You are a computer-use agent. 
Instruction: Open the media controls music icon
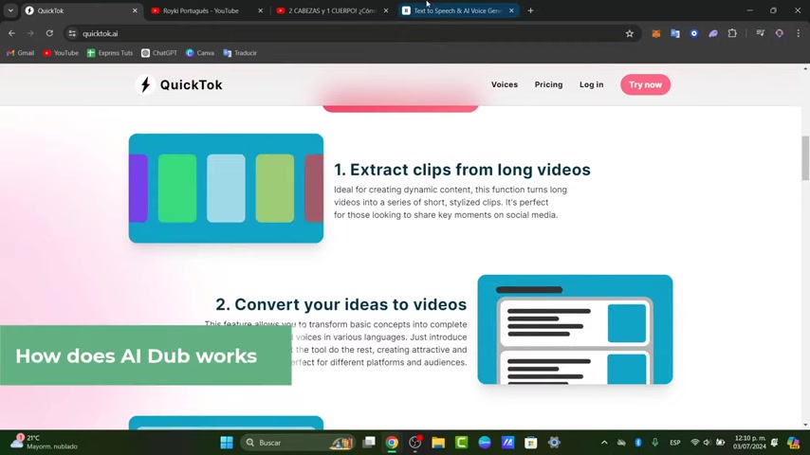[761, 33]
